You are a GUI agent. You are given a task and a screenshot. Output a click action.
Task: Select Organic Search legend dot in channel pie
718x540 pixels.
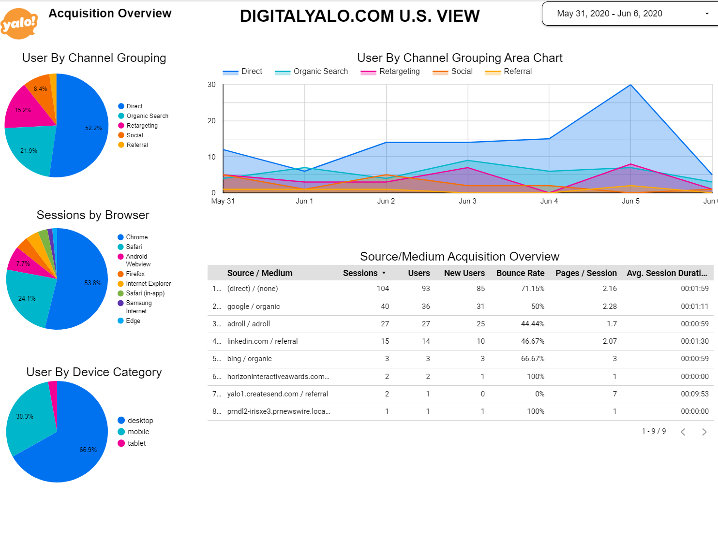[x=121, y=116]
